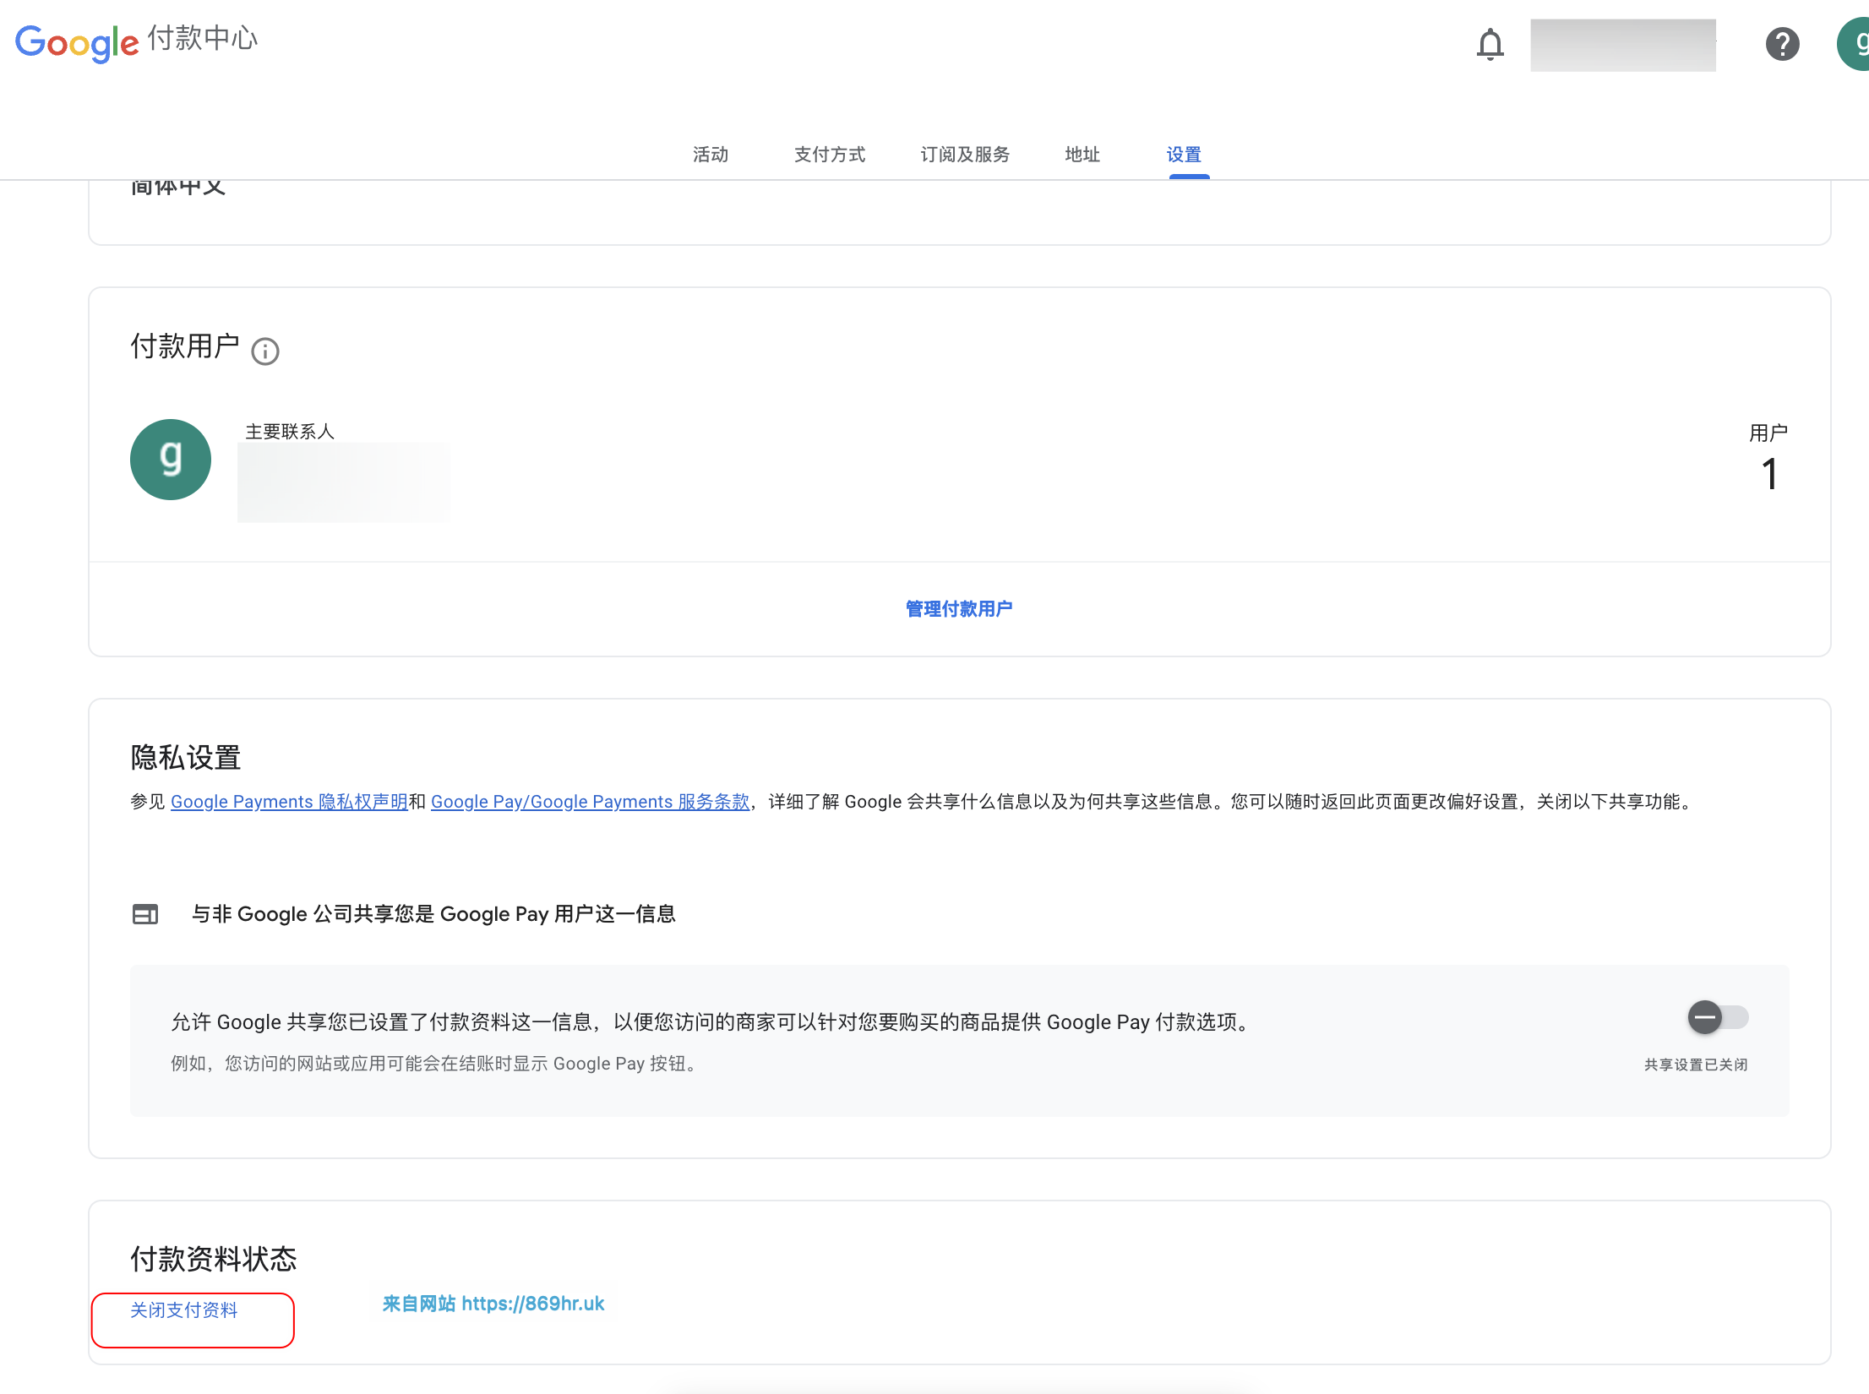This screenshot has width=1869, height=1394.
Task: Show info next to 付款用户 heading
Action: (x=265, y=351)
